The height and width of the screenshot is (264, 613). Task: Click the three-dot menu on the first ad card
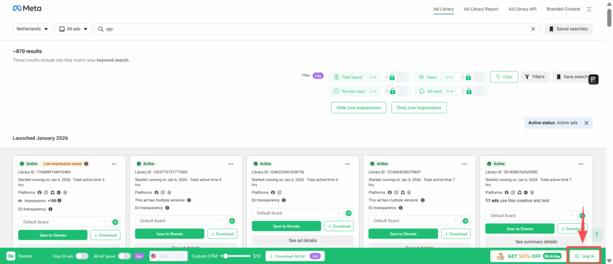tap(114, 163)
